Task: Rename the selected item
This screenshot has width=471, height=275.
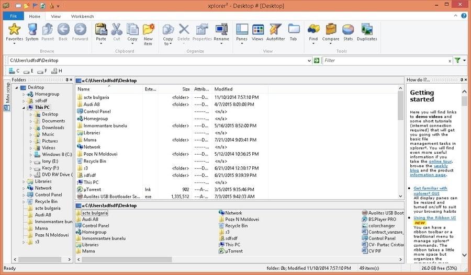Action: click(x=221, y=33)
